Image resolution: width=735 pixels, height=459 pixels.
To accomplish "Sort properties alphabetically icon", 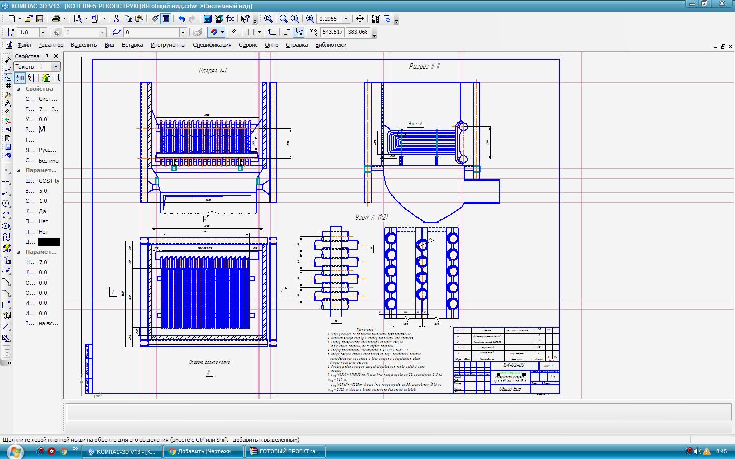I will (x=31, y=78).
